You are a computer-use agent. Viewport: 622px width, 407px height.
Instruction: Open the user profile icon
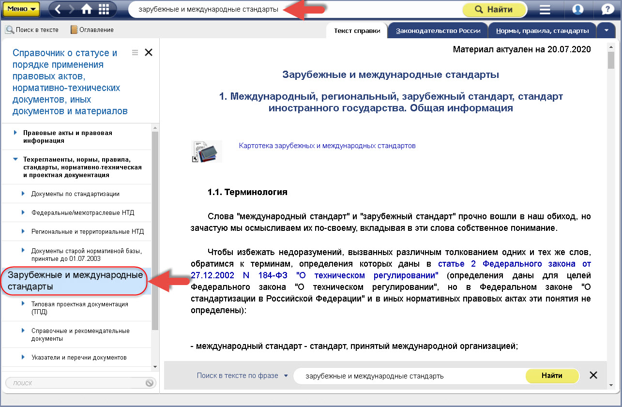point(577,9)
